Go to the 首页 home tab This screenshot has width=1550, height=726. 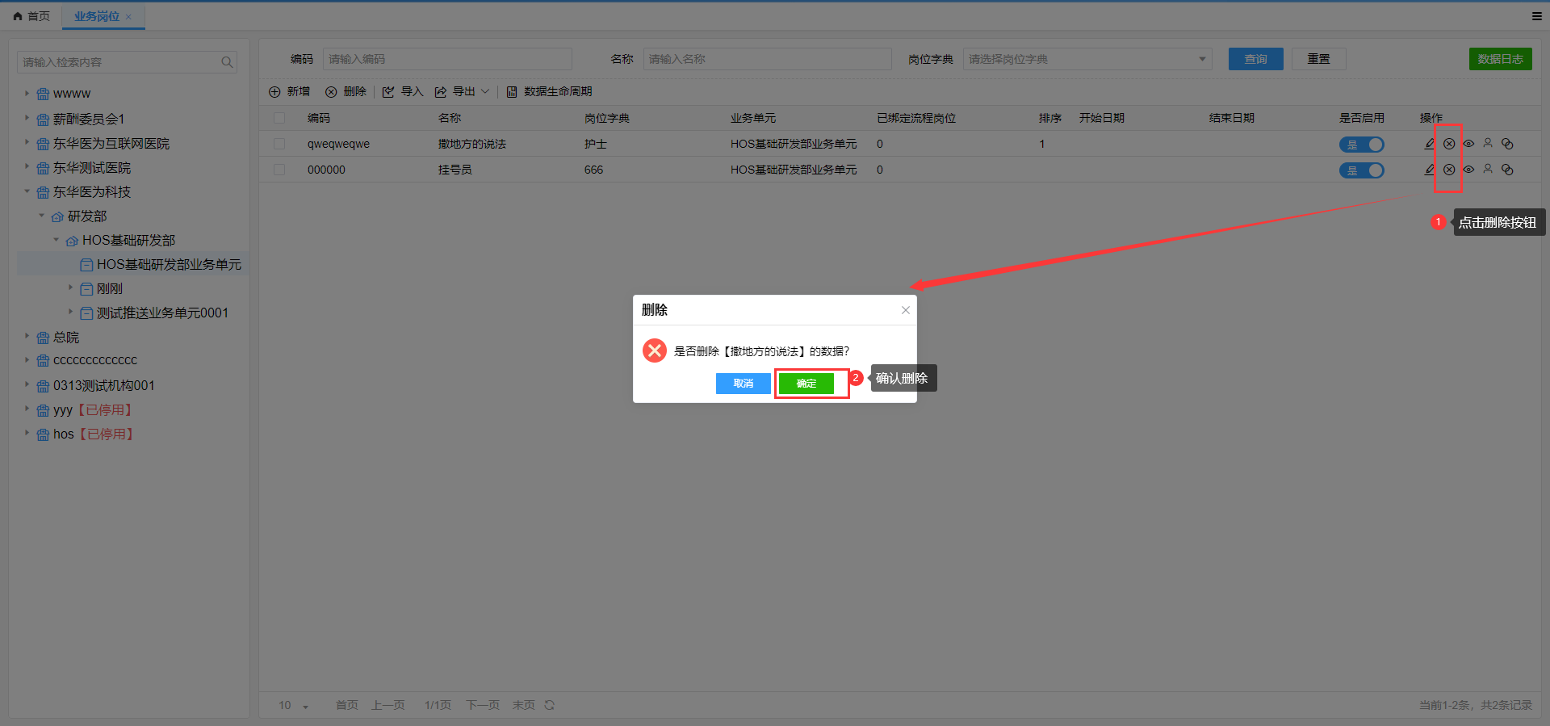coord(31,16)
